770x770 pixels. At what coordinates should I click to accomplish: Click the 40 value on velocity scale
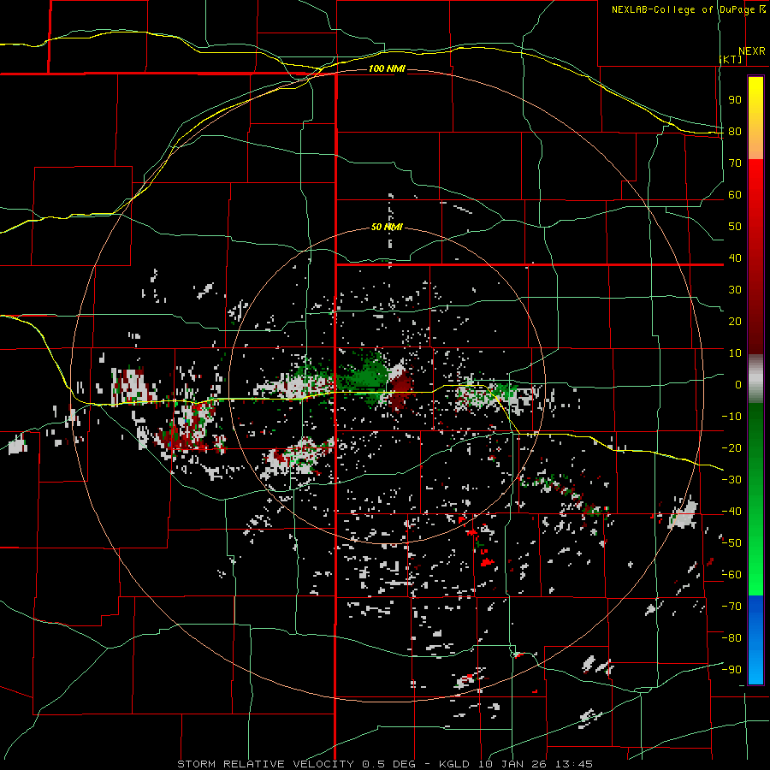pyautogui.click(x=735, y=258)
